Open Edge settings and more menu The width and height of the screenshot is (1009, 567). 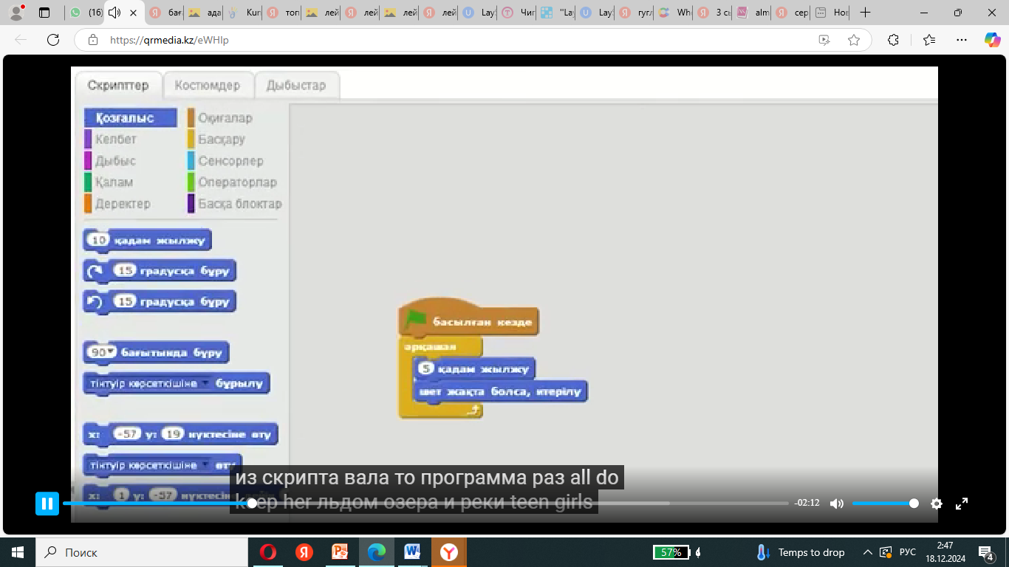point(961,40)
